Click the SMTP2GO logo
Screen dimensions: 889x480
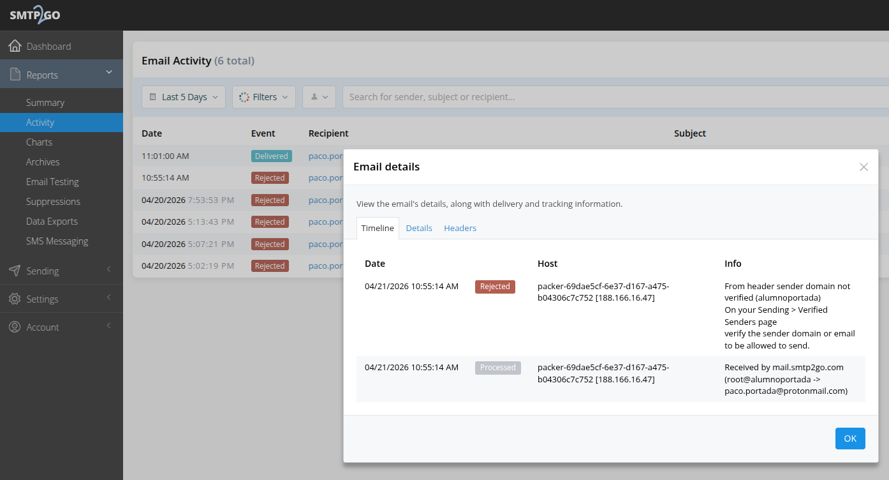coord(35,15)
